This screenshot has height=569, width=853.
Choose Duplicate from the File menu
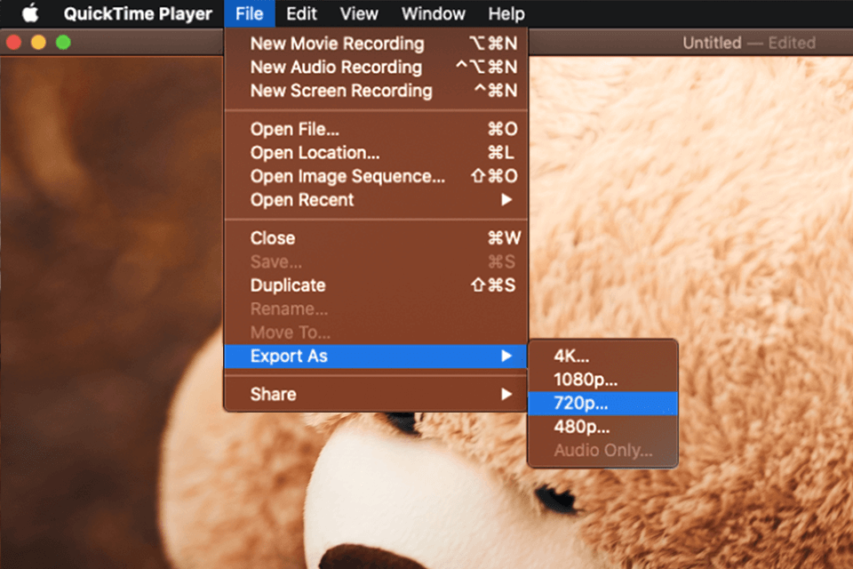point(376,285)
